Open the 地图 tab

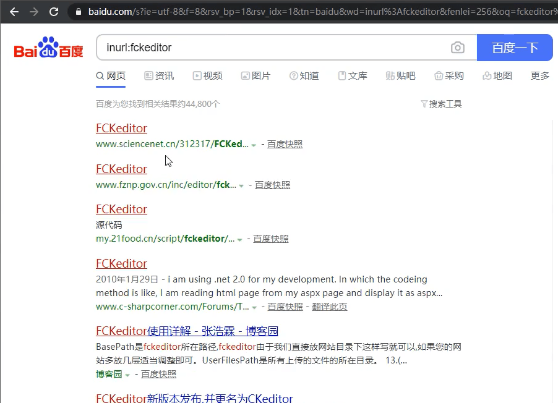497,76
